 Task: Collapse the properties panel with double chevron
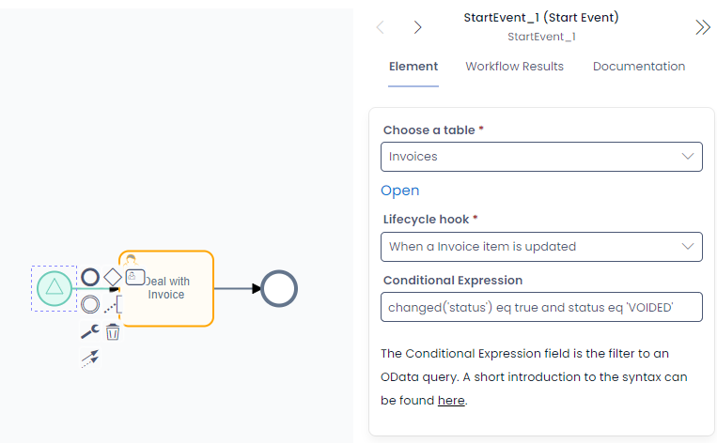pos(703,27)
